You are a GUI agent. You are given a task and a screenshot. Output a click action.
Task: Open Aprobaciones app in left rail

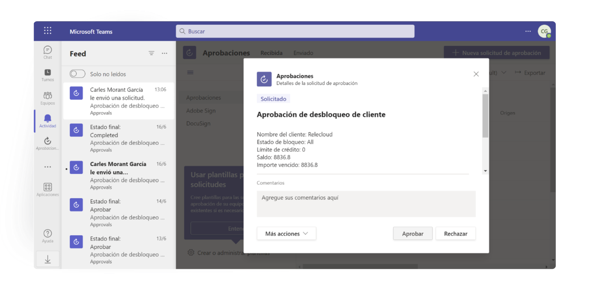[x=48, y=143]
